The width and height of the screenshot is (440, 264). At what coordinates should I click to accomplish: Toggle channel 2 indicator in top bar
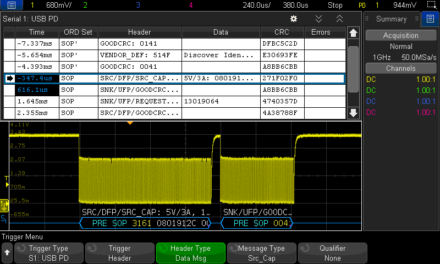(84, 5)
